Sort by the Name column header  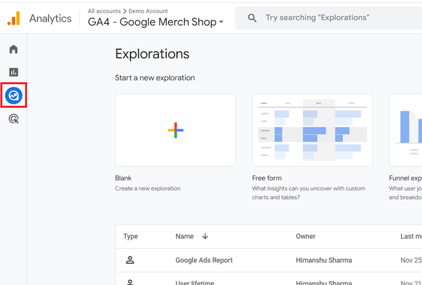click(x=184, y=236)
